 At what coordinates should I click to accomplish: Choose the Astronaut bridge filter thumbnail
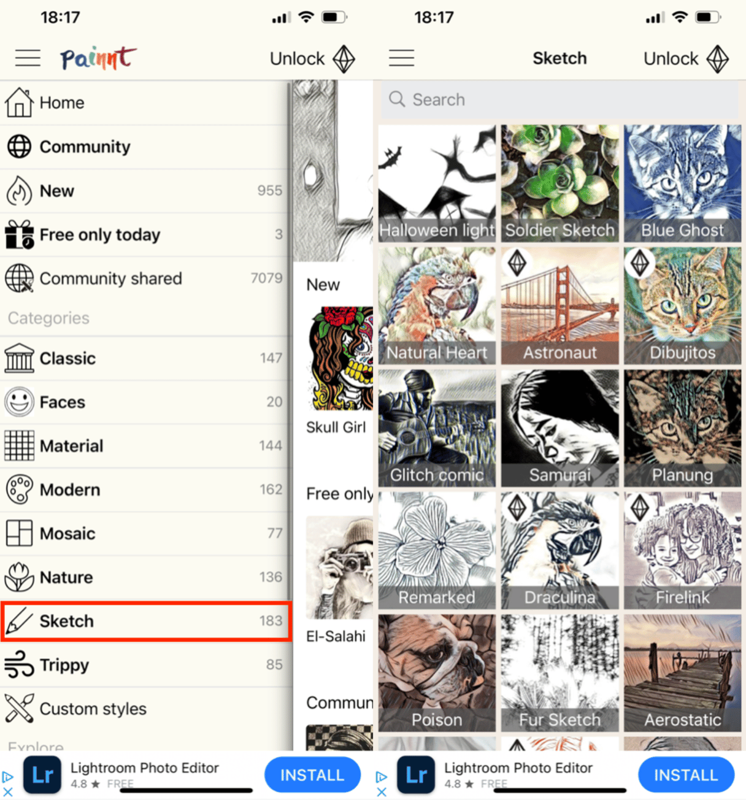point(559,306)
